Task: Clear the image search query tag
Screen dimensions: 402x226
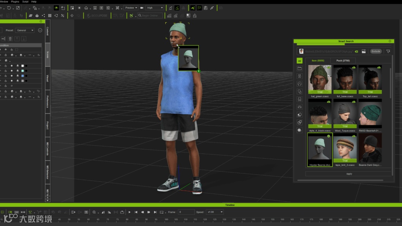Action: pos(356,52)
